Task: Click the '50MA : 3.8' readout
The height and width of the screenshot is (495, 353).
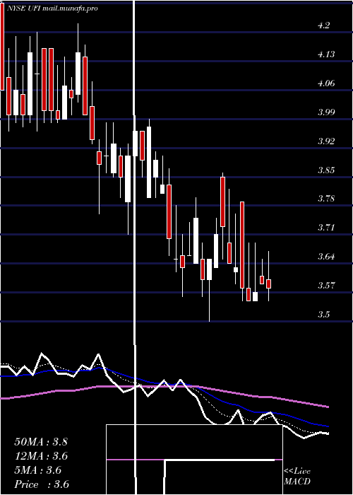Action: click(x=41, y=442)
